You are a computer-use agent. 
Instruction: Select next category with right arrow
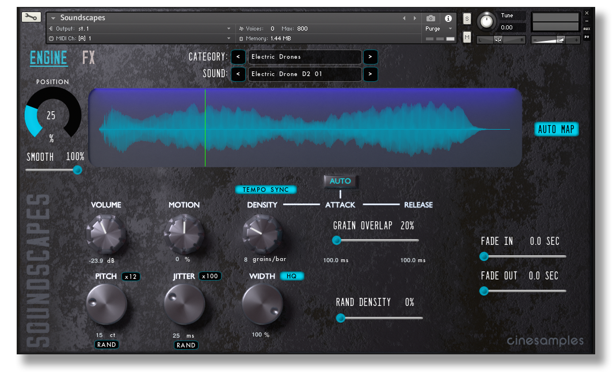tap(370, 56)
